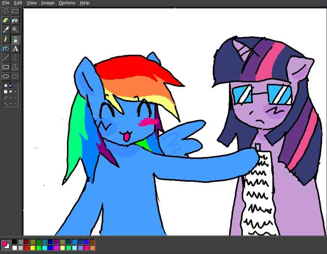Image resolution: width=327 pixels, height=254 pixels.
Task: Pick the dark green color swatch
Action: tap(38, 242)
